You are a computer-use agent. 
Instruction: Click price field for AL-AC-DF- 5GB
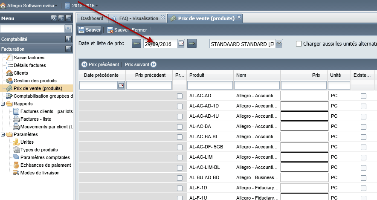pyautogui.click(x=304, y=147)
